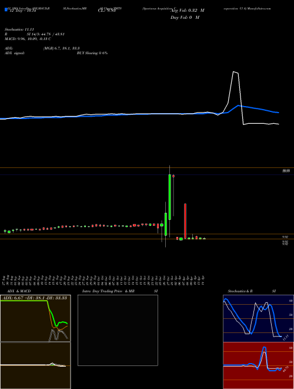Viewport: 294px width, 389px height.
Task: Select the 'ADX: 6.67 +DY: 38.1 -DY: 33.33' header
Action: point(35,298)
